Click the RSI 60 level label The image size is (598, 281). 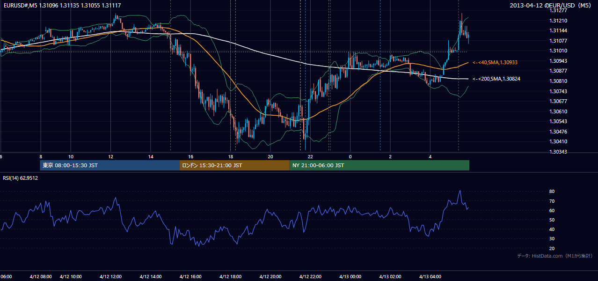coord(552,210)
